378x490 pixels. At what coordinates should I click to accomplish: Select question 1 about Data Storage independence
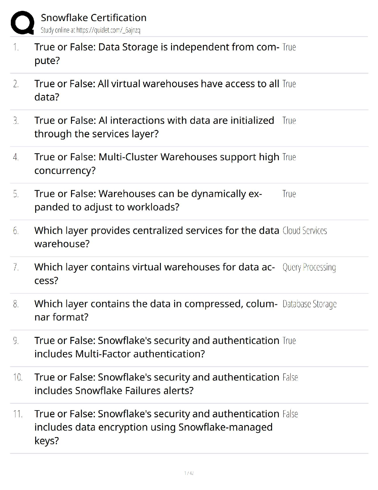(157, 54)
